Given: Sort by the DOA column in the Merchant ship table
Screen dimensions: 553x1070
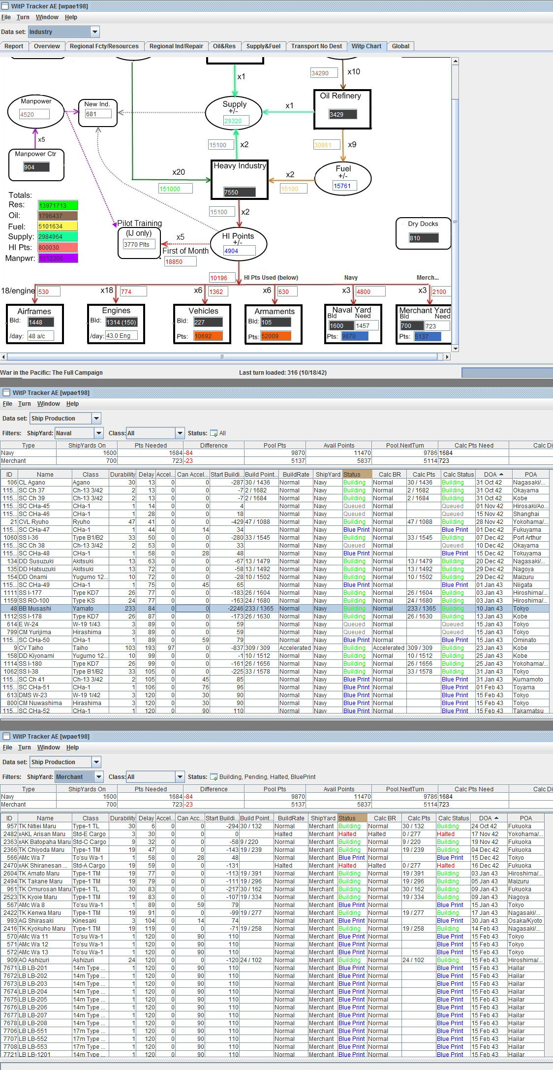Looking at the screenshot, I should point(489,818).
